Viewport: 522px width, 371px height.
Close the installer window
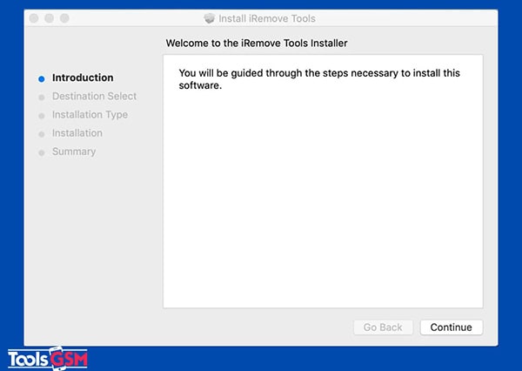pyautogui.click(x=34, y=18)
